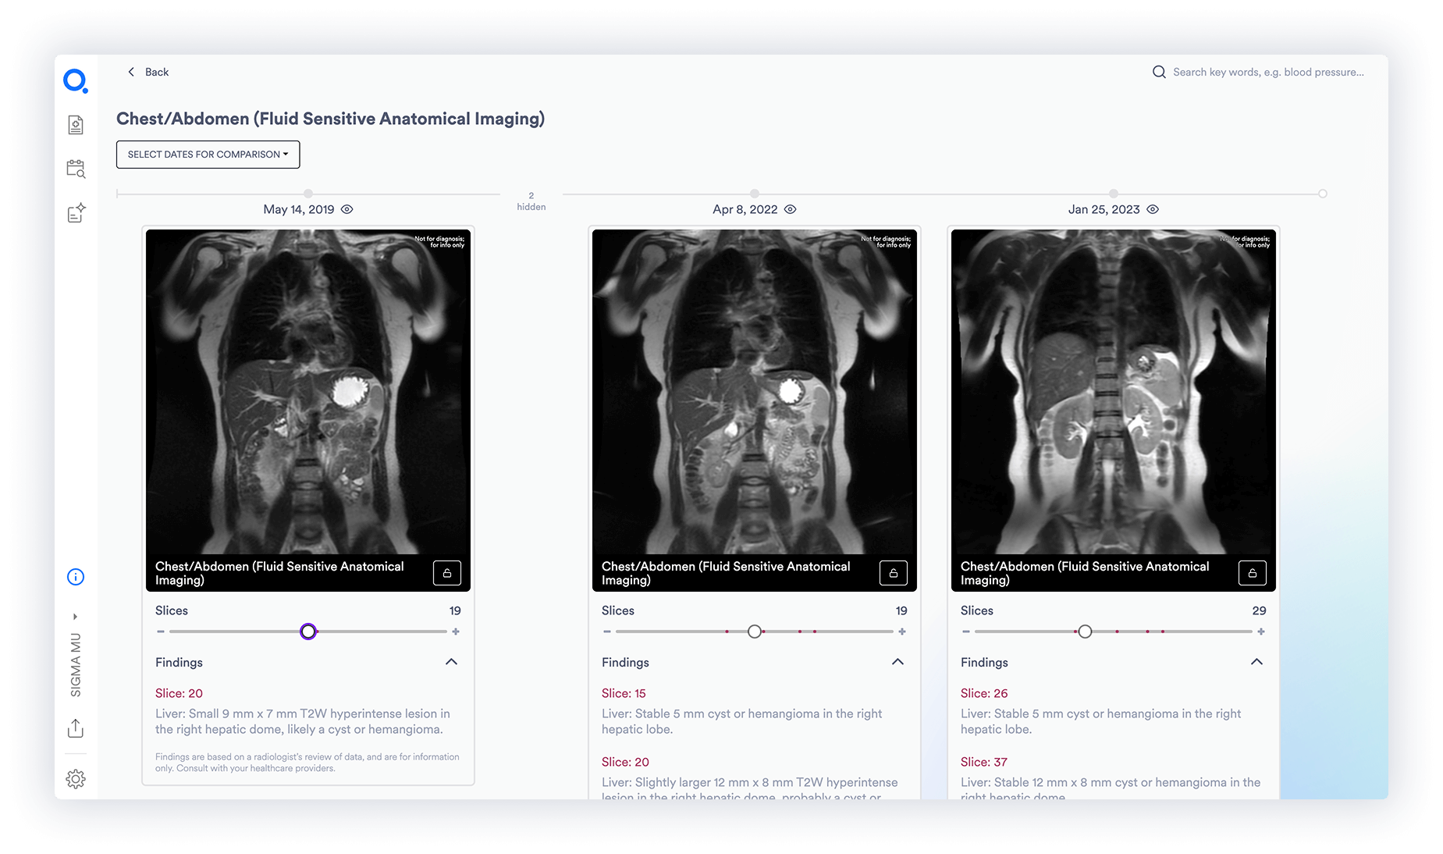Click the Chest/Abdomen page title

pos(330,119)
